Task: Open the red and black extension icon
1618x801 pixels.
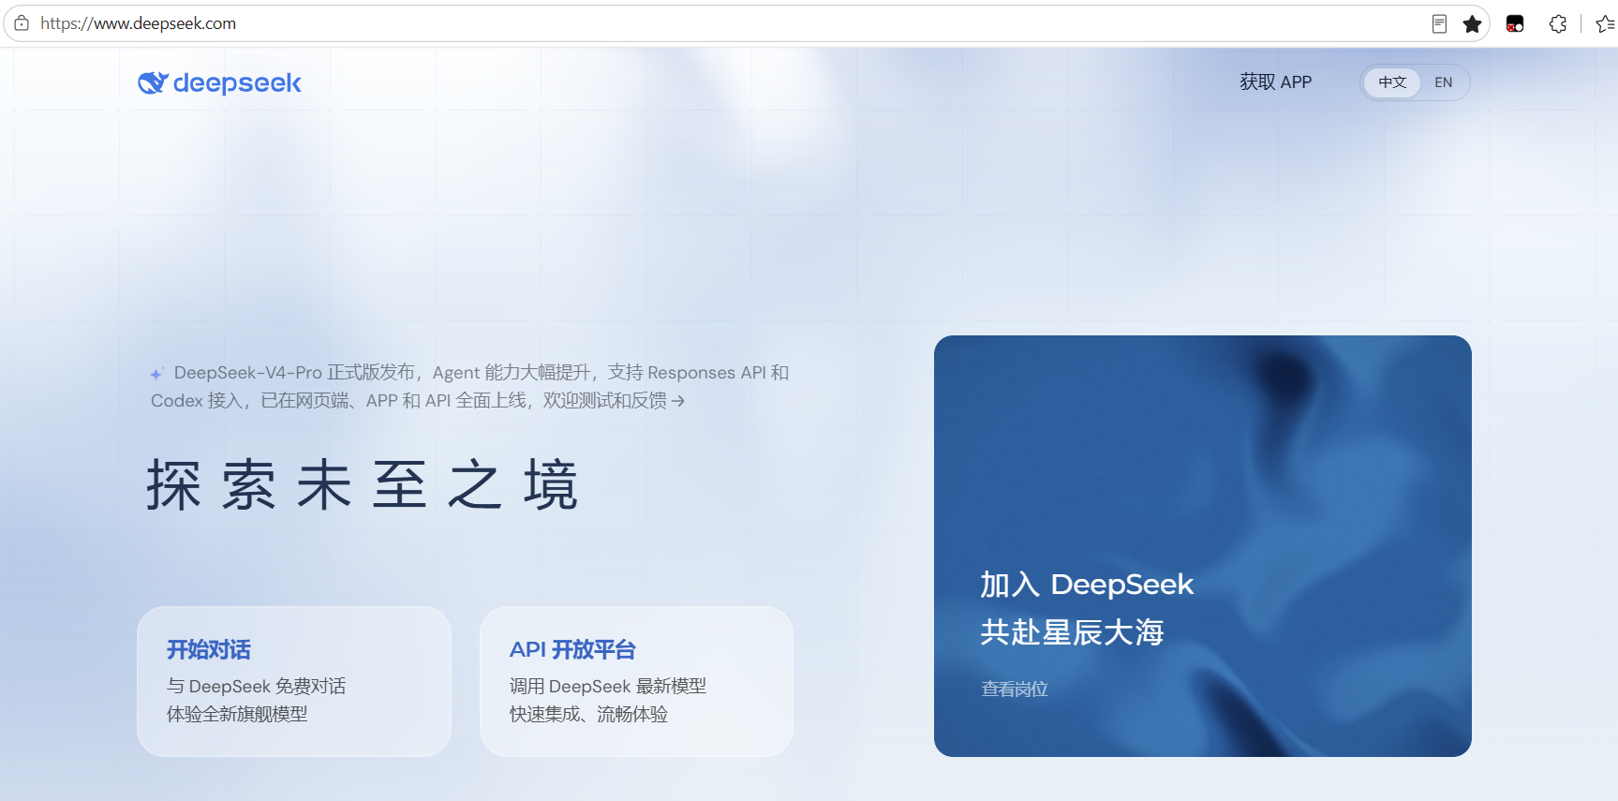Action: tap(1515, 24)
